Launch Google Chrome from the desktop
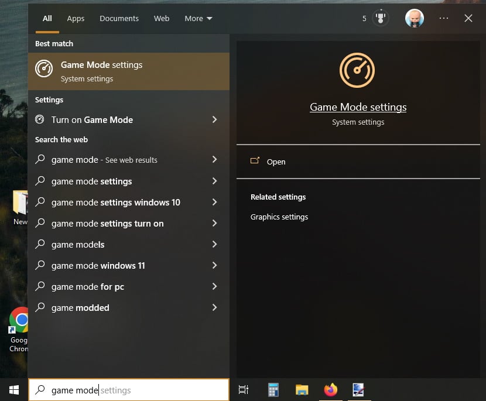 19,320
